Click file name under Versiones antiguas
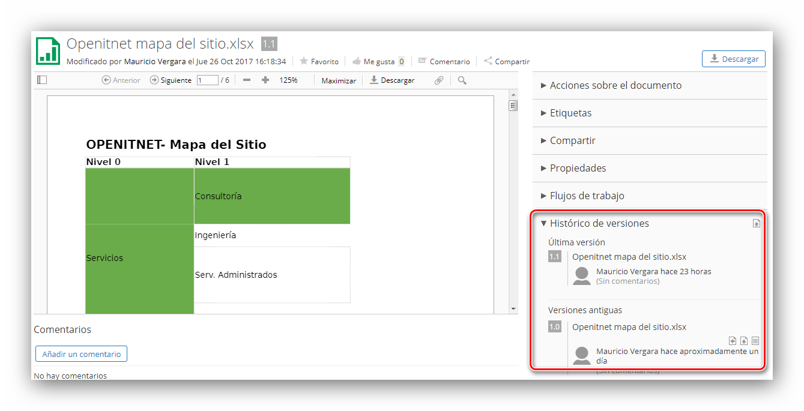Viewport: 804px width, 411px height. coord(629,327)
